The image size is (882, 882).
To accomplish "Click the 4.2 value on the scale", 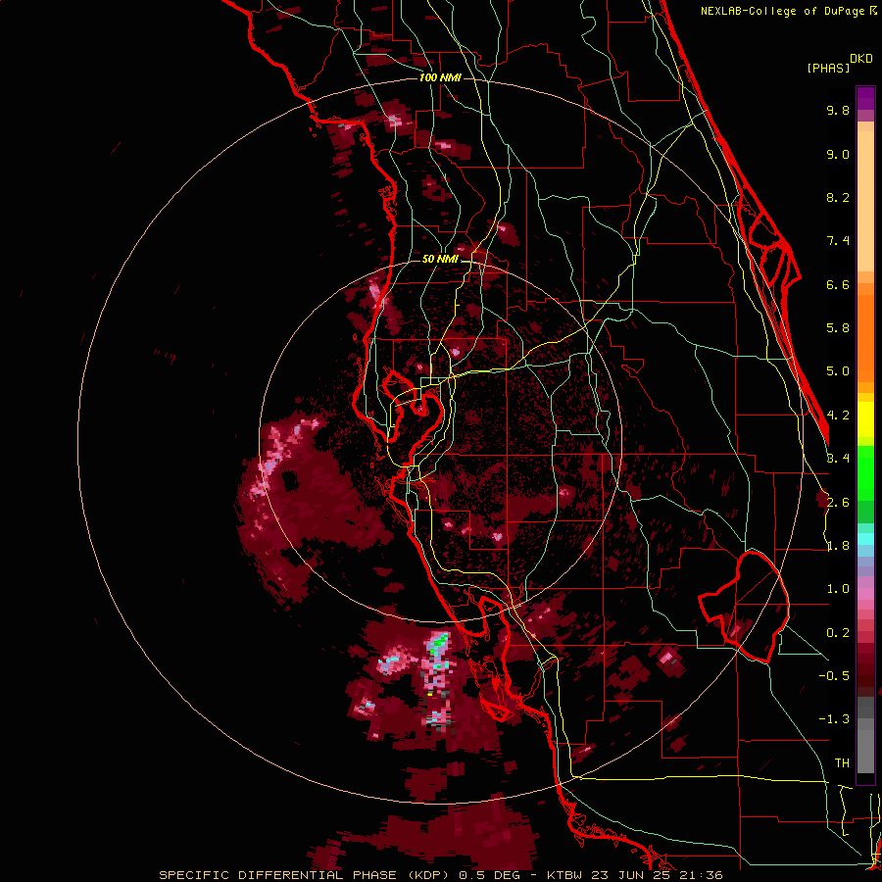I will pos(838,416).
